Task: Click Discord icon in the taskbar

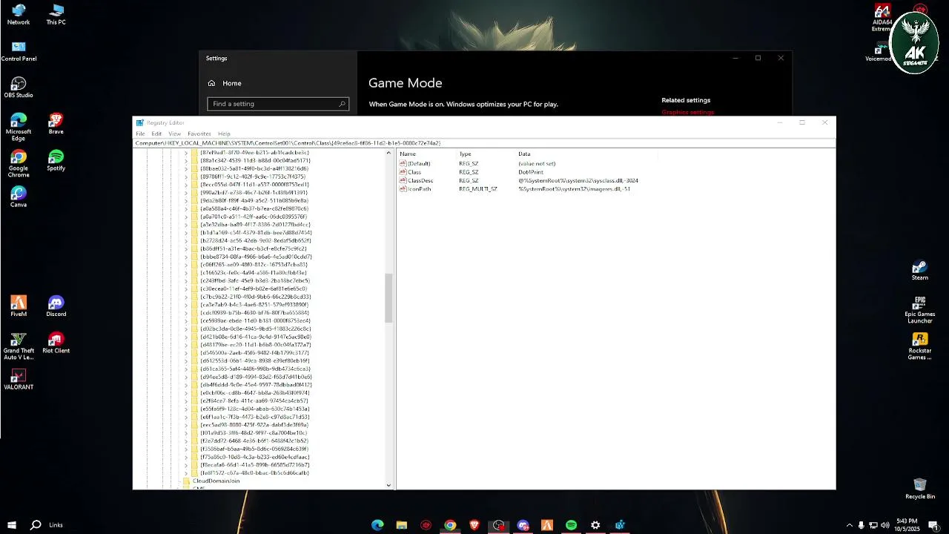Action: tap(523, 525)
